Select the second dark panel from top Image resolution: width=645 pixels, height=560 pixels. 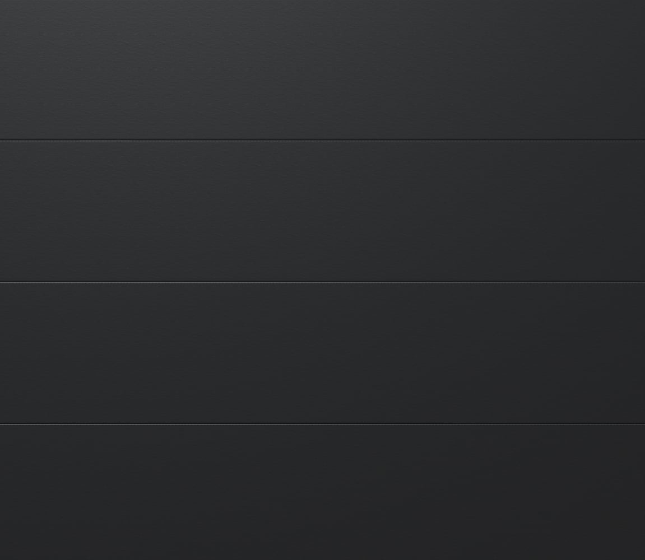coord(323,211)
